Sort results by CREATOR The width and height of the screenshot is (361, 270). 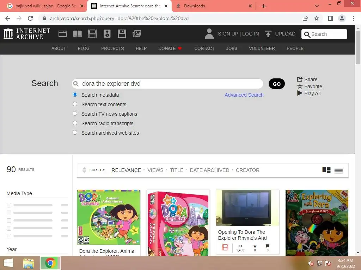(x=247, y=170)
